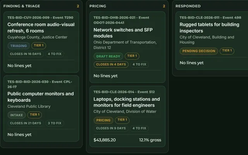This screenshot has width=248, height=155.
Task: Open Rugged tablets for building inspectors card
Action: (x=212, y=40)
